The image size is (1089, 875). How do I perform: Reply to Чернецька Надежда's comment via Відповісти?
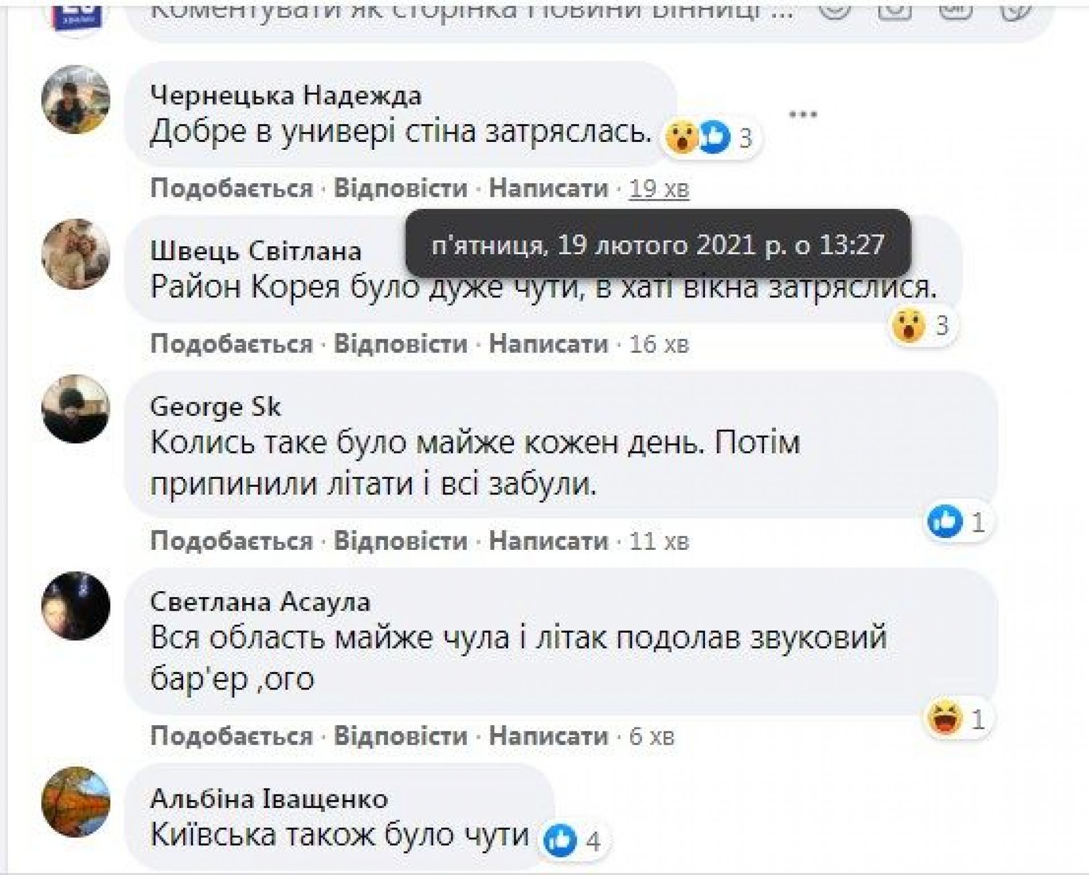click(x=400, y=188)
